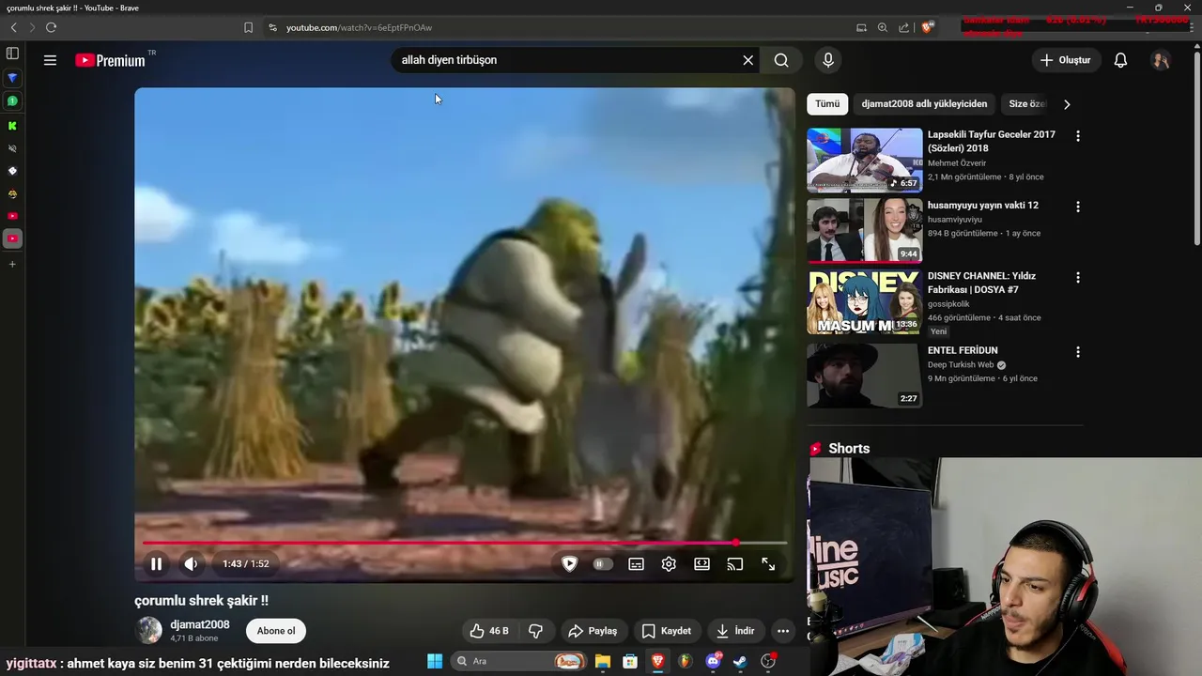Click the magnifier search button
Screen dimensions: 1202x676
pyautogui.click(x=781, y=60)
